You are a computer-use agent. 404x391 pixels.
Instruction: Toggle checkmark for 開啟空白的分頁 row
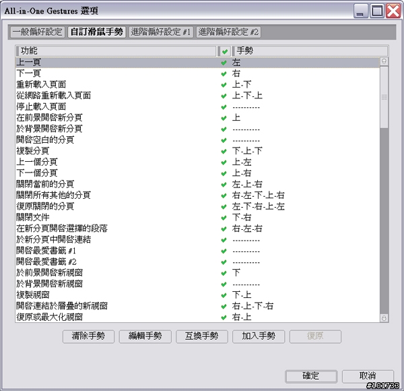click(224, 140)
